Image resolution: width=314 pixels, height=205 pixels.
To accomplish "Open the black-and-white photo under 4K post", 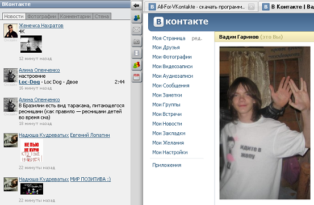I will (x=31, y=44).
